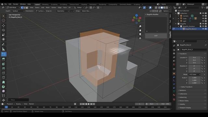Select the Transform tool

pyautogui.click(x=4, y=39)
